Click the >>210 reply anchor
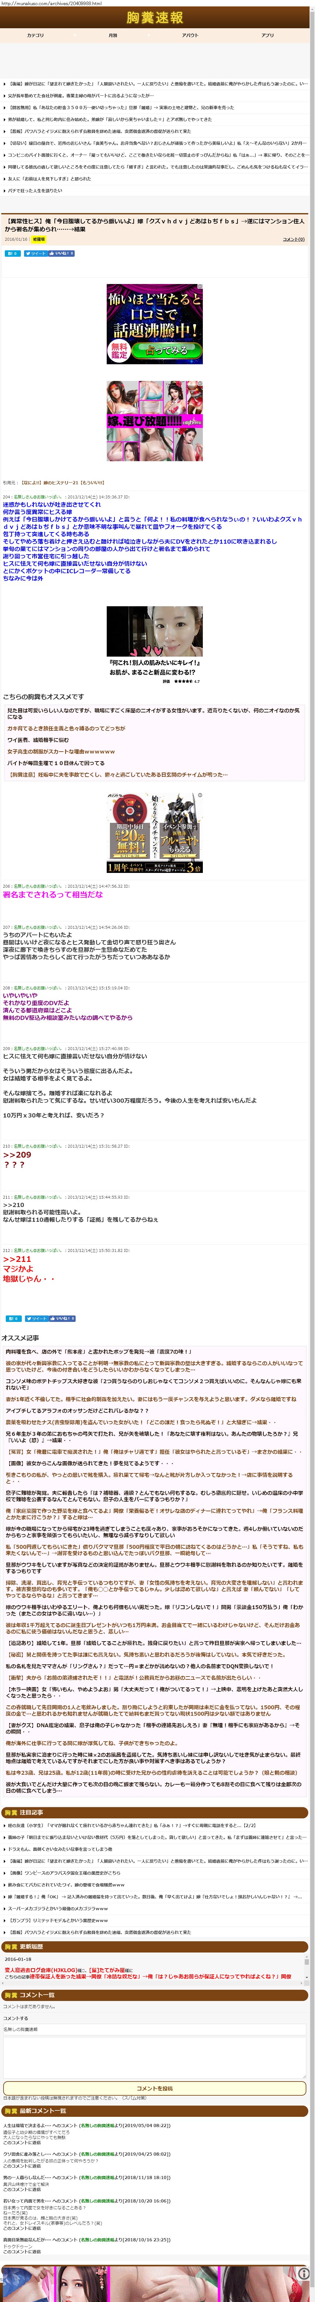Screen dimensions: 315x2302 (x=13, y=1205)
